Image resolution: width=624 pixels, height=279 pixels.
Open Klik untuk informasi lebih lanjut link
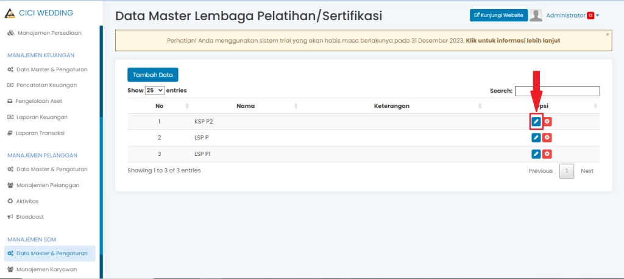(513, 41)
